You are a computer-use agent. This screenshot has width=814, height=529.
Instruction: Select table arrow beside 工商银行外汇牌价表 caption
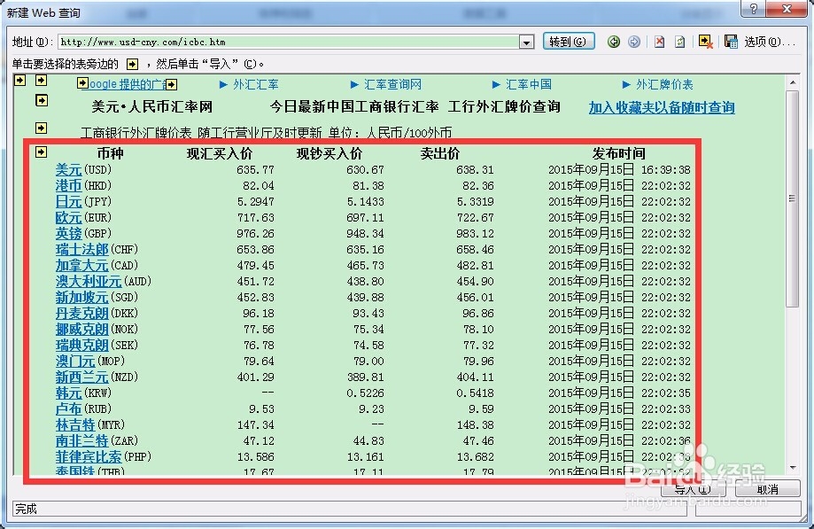pyautogui.click(x=42, y=128)
